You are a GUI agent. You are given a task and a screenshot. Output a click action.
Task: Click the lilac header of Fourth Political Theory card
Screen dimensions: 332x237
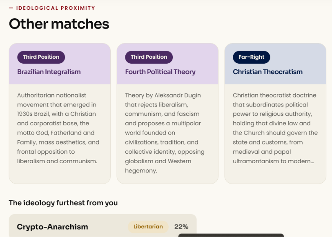pyautogui.click(x=167, y=64)
